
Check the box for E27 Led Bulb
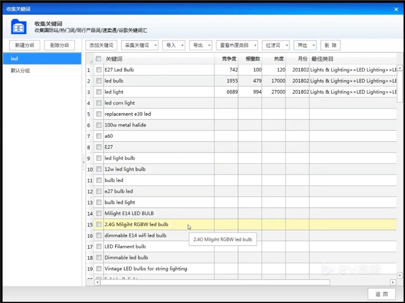coord(99,70)
